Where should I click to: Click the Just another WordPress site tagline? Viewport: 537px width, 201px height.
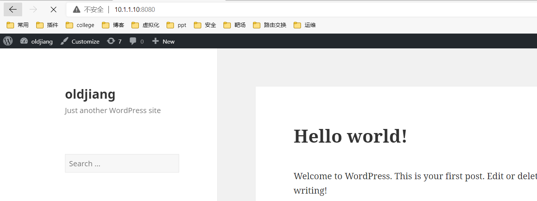(x=113, y=110)
